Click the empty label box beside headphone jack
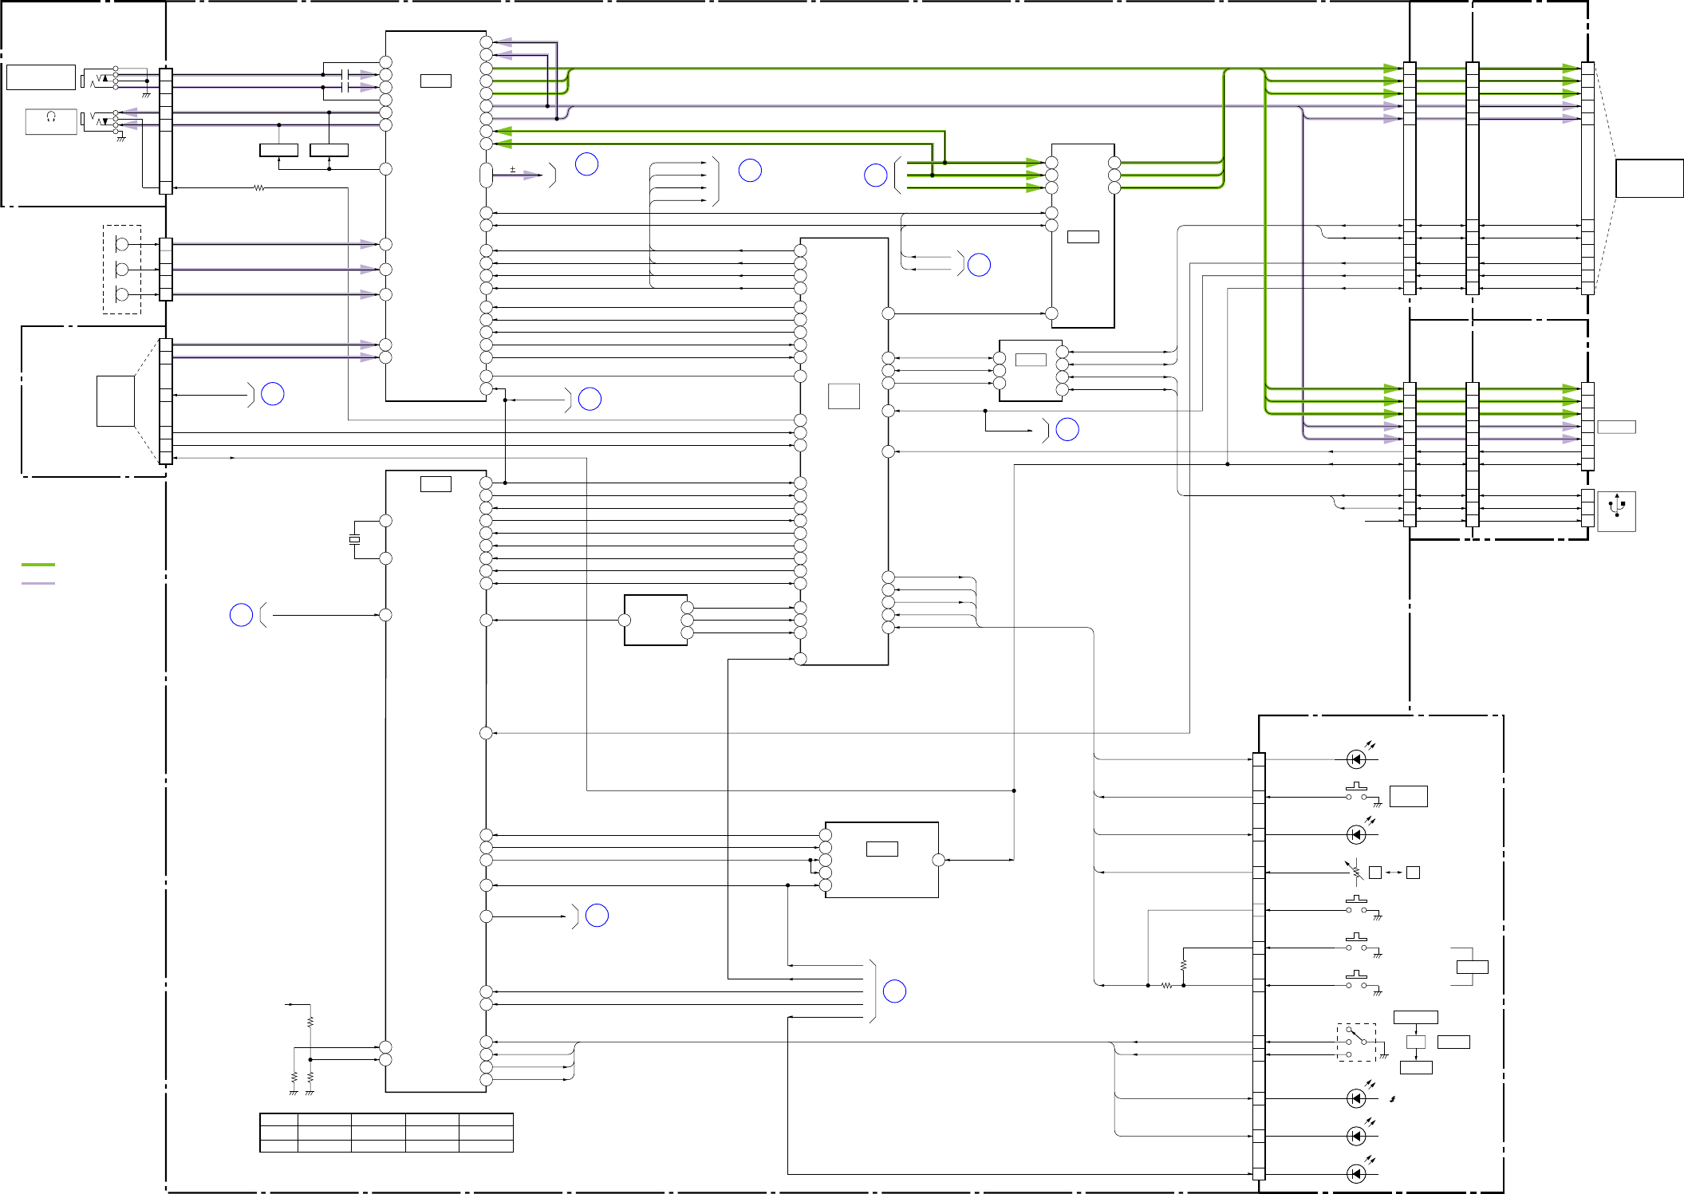Viewport: 1684px width, 1194px height. pos(41,77)
